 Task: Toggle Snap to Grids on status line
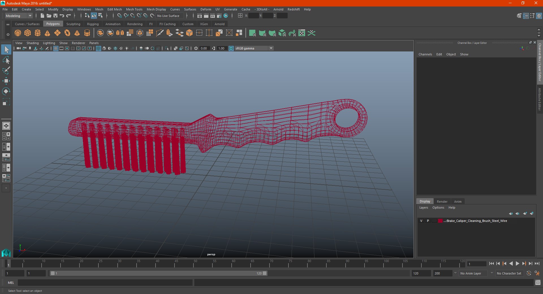(120, 16)
